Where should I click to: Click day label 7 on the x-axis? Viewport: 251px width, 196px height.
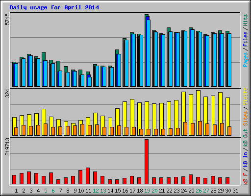60,191
